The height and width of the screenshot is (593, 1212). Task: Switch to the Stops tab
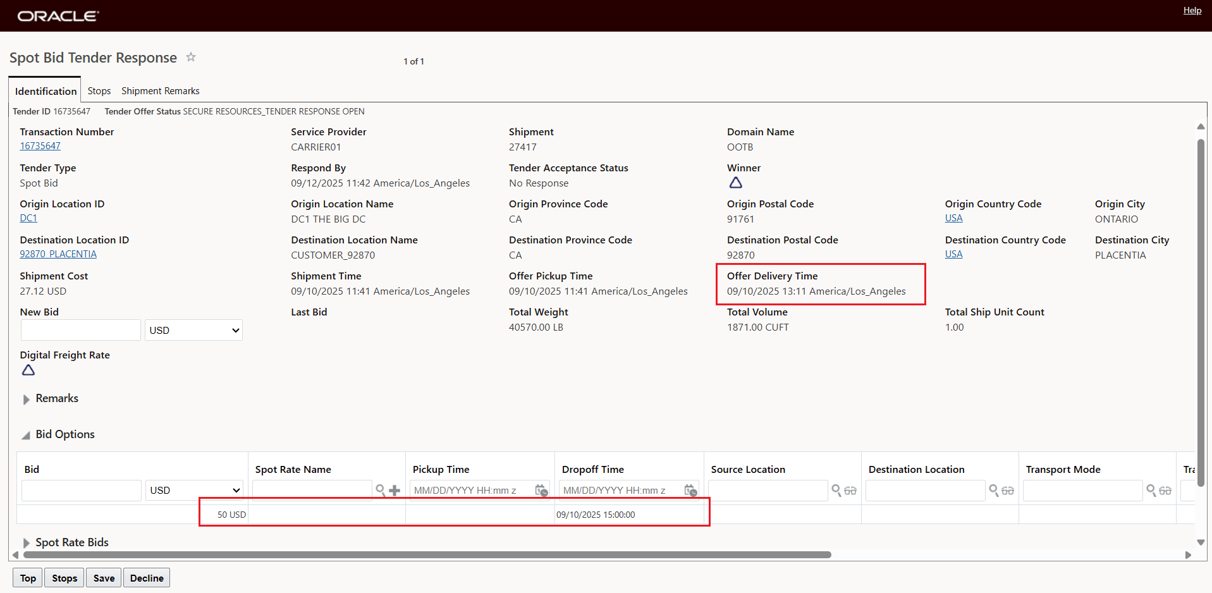coord(99,90)
